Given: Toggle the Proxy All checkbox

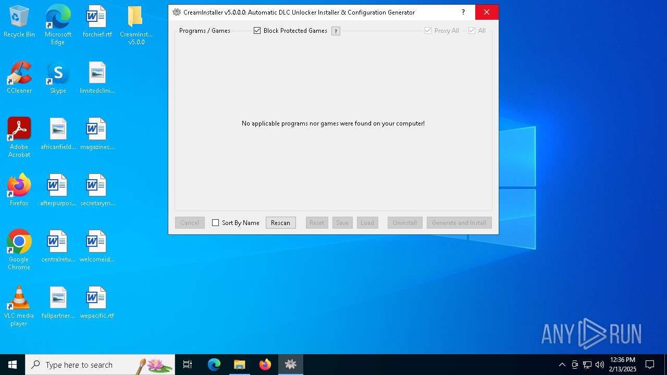Looking at the screenshot, I should coord(428,31).
